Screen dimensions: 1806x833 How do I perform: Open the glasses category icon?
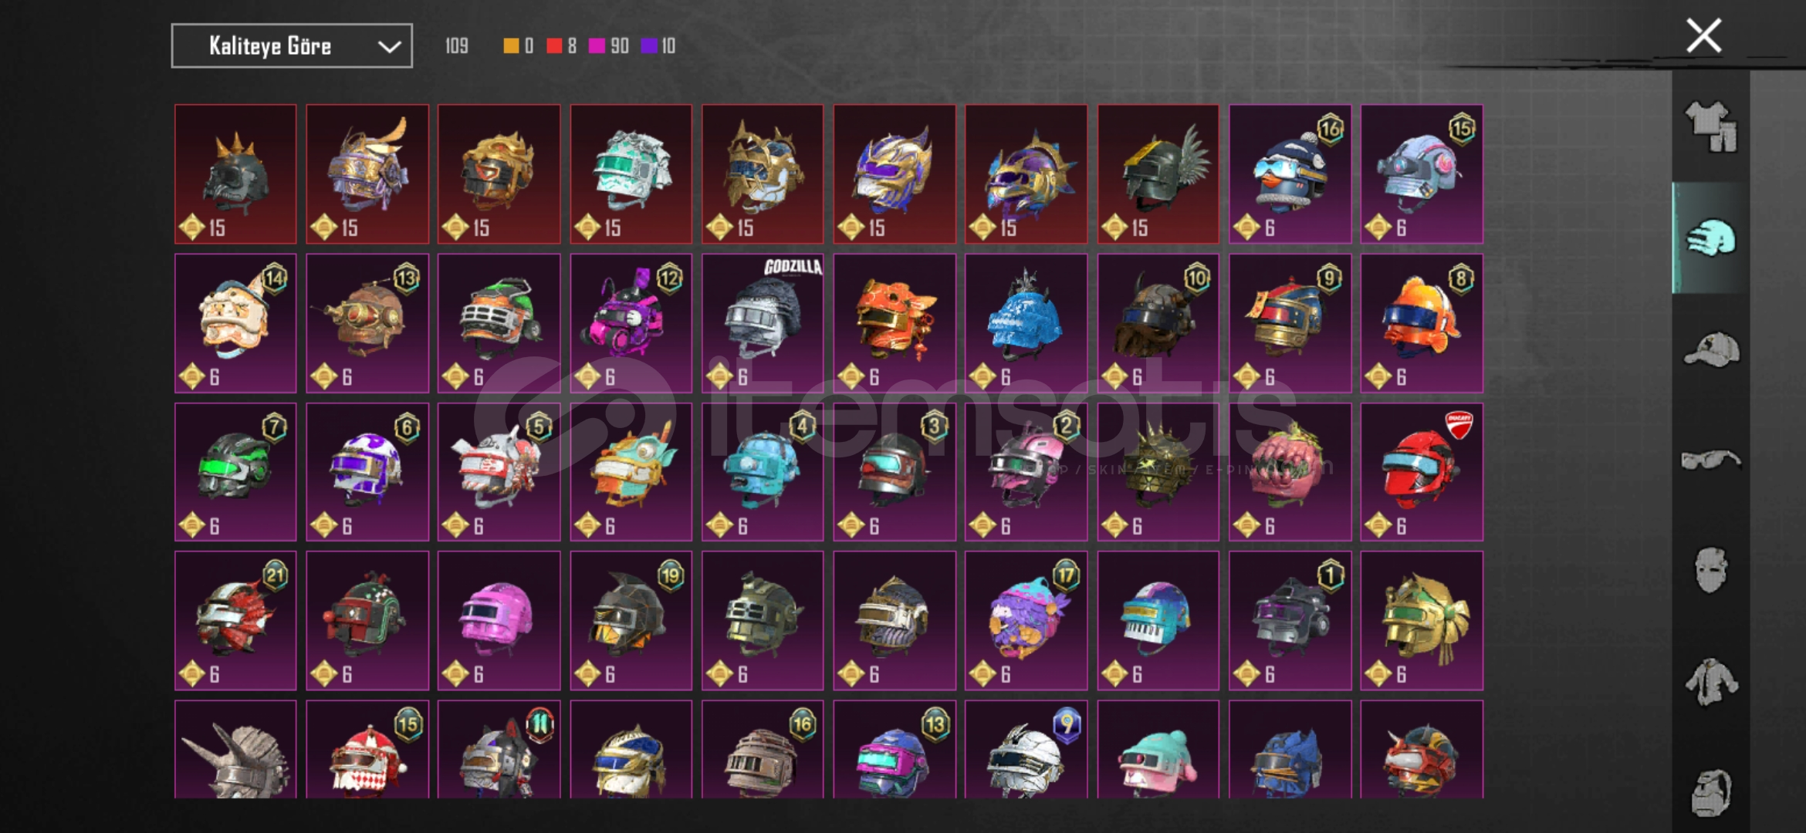point(1710,460)
